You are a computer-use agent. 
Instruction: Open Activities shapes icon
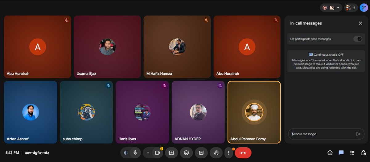pos(352,152)
